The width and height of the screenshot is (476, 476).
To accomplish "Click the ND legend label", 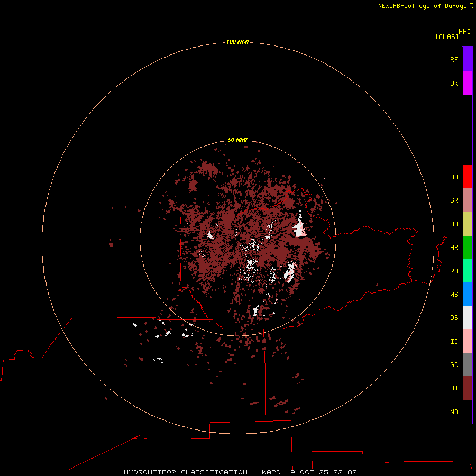I will [454, 412].
